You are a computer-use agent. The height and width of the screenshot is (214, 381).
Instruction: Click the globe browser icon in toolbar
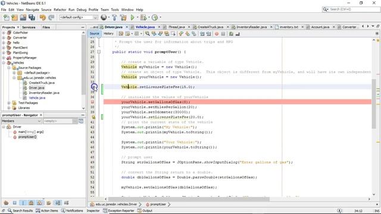click(x=104, y=17)
